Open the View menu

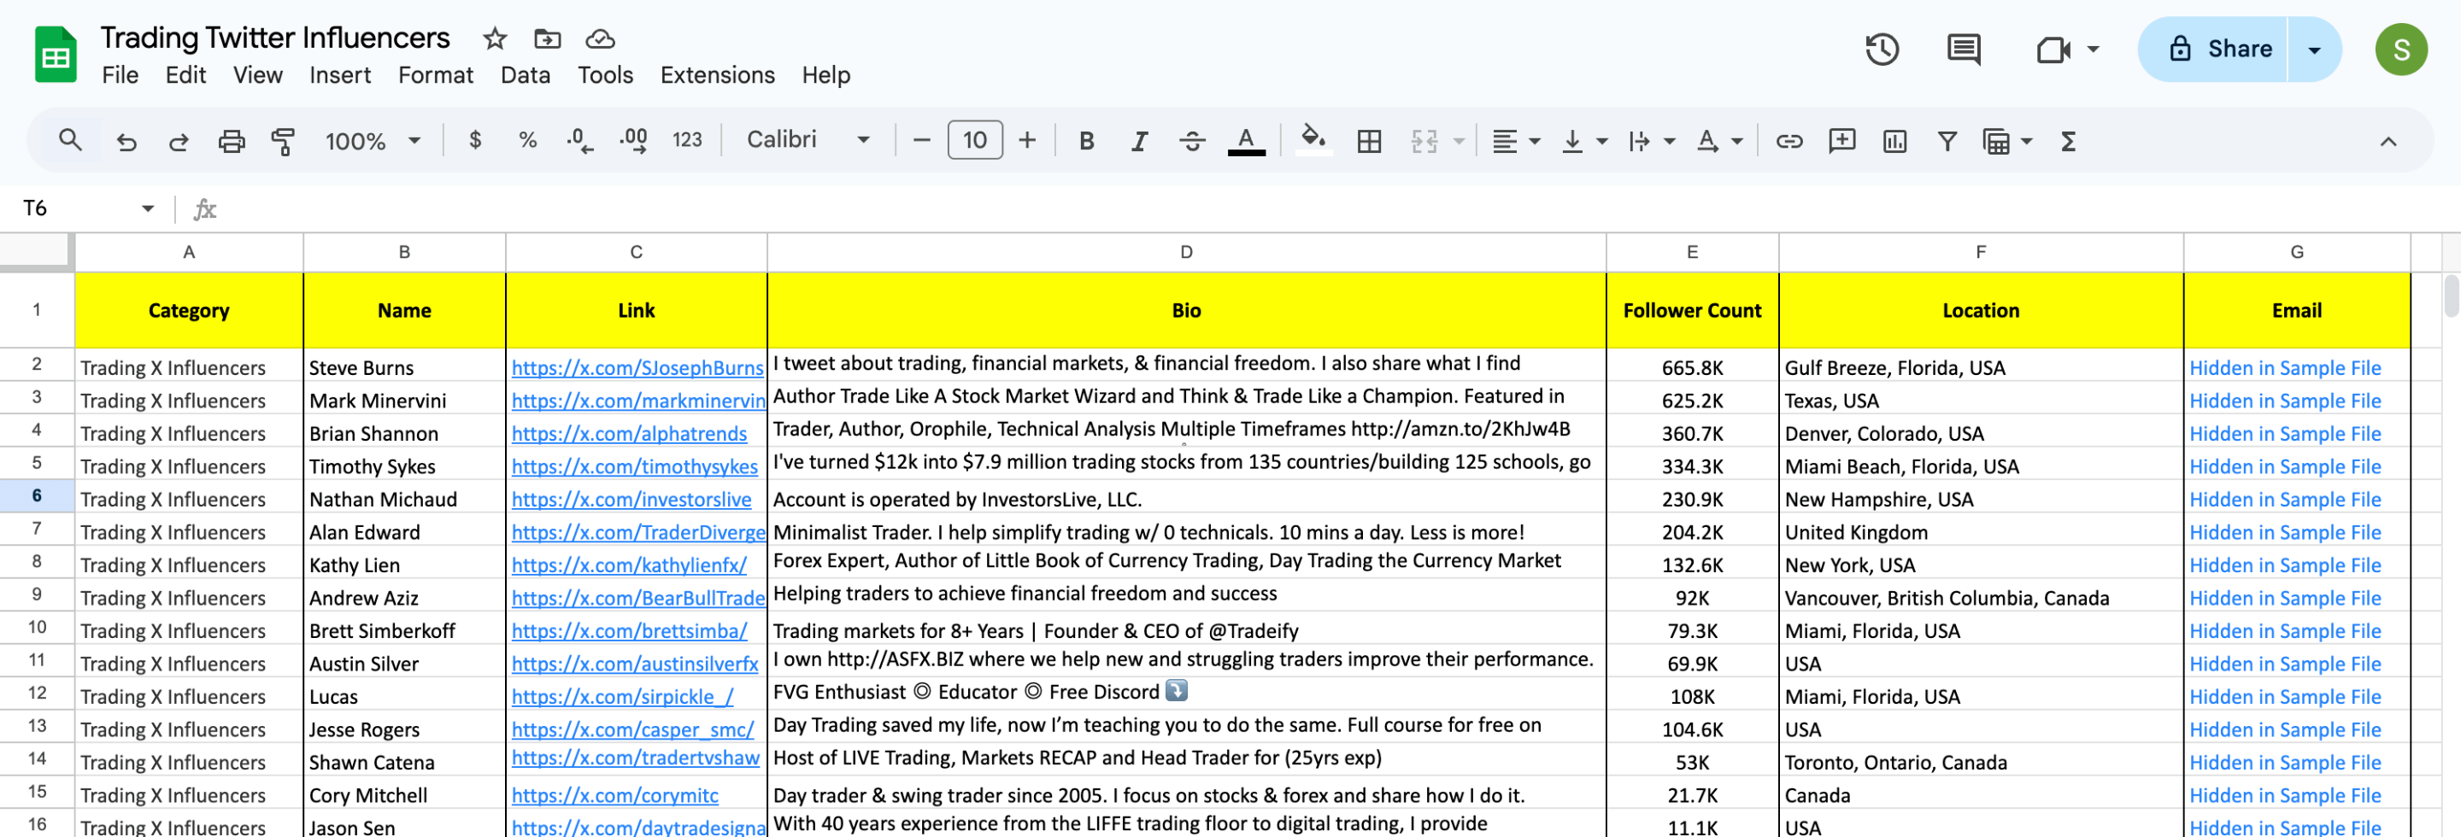coord(258,75)
